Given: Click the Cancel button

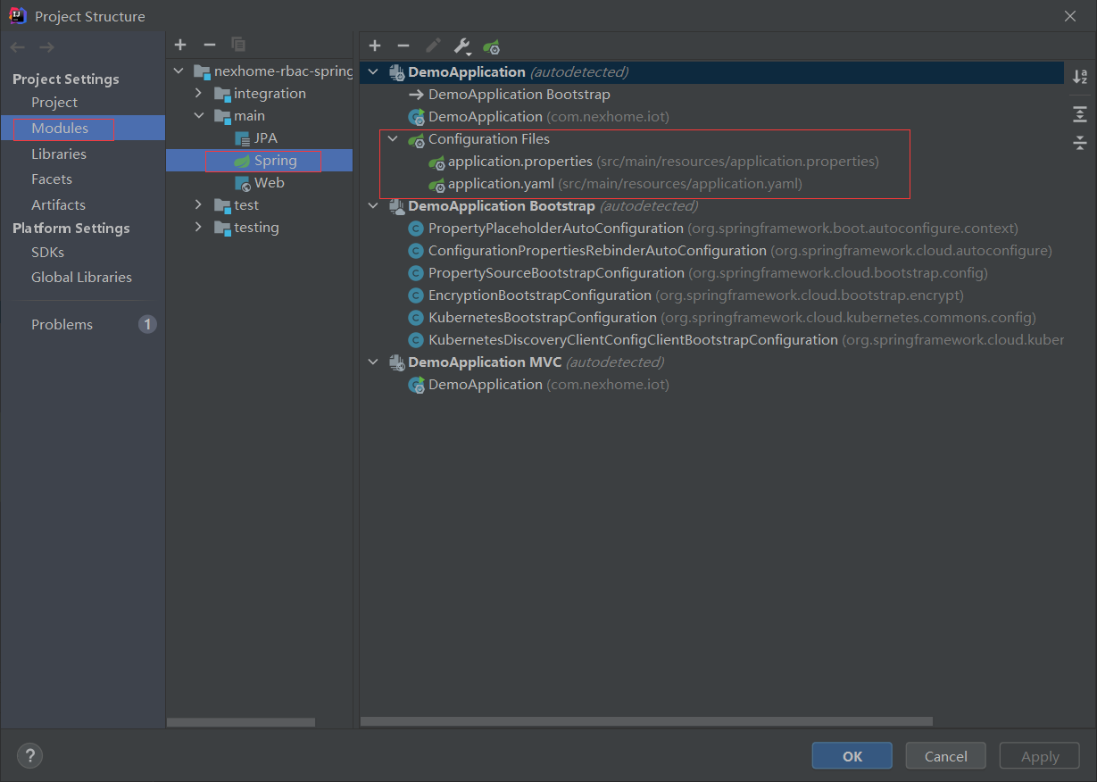Looking at the screenshot, I should point(945,756).
